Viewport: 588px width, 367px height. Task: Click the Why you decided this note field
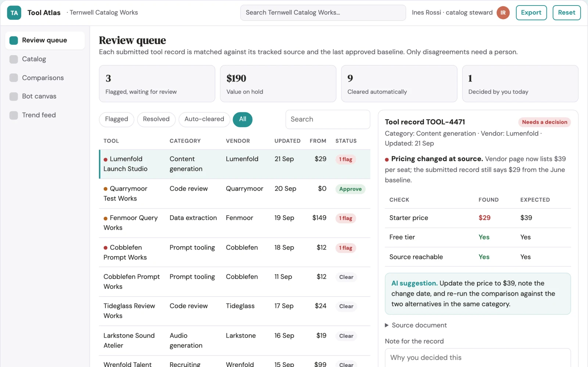[x=478, y=358]
